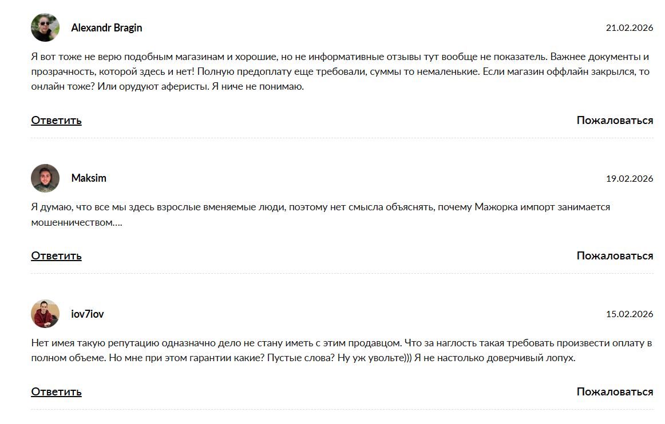
Task: Click the date 21.02.2026
Action: [630, 28]
